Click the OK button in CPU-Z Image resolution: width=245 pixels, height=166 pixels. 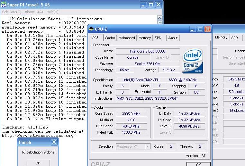point(198,164)
